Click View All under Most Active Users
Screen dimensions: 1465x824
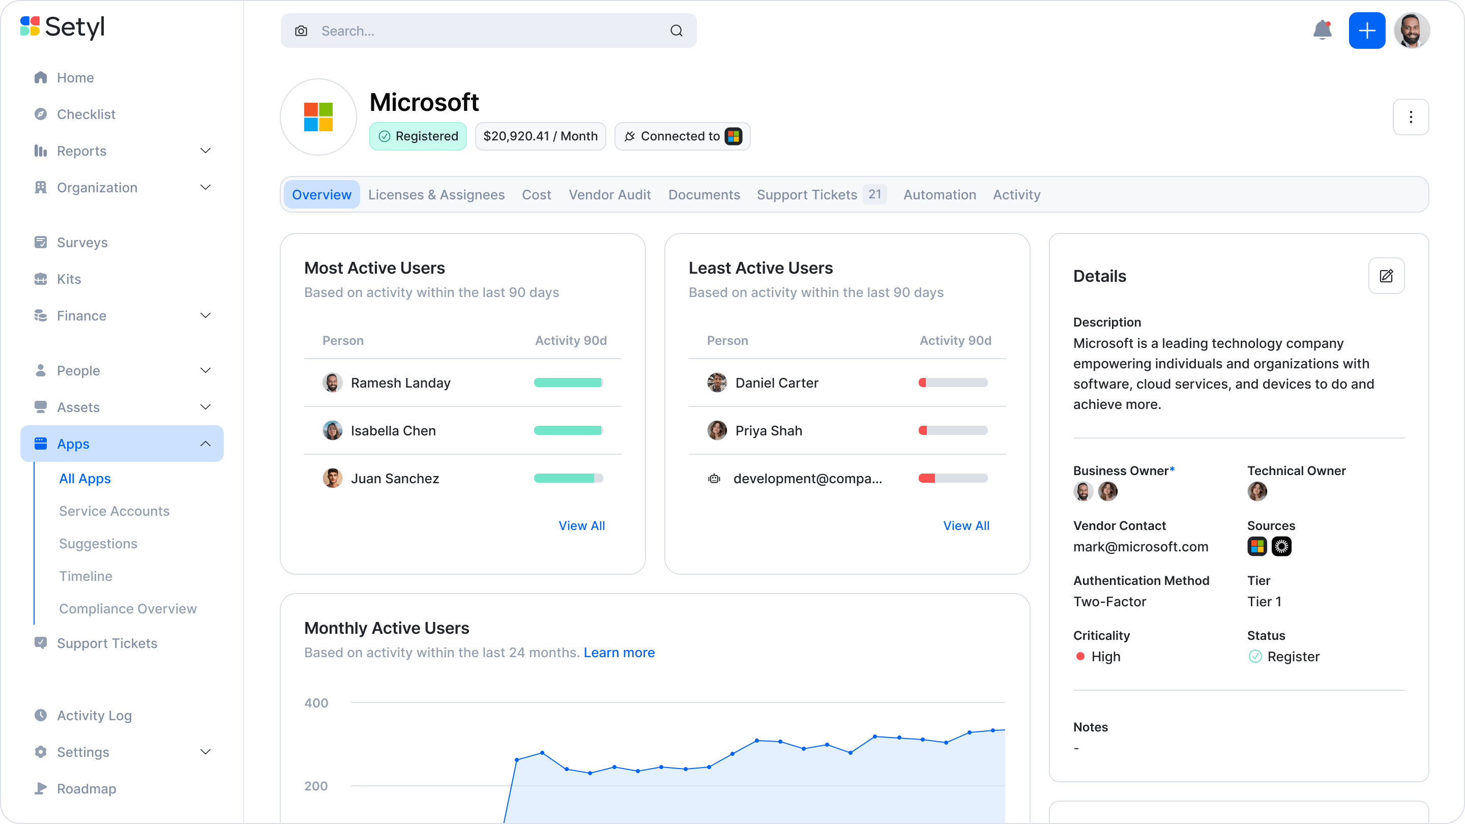pos(581,525)
